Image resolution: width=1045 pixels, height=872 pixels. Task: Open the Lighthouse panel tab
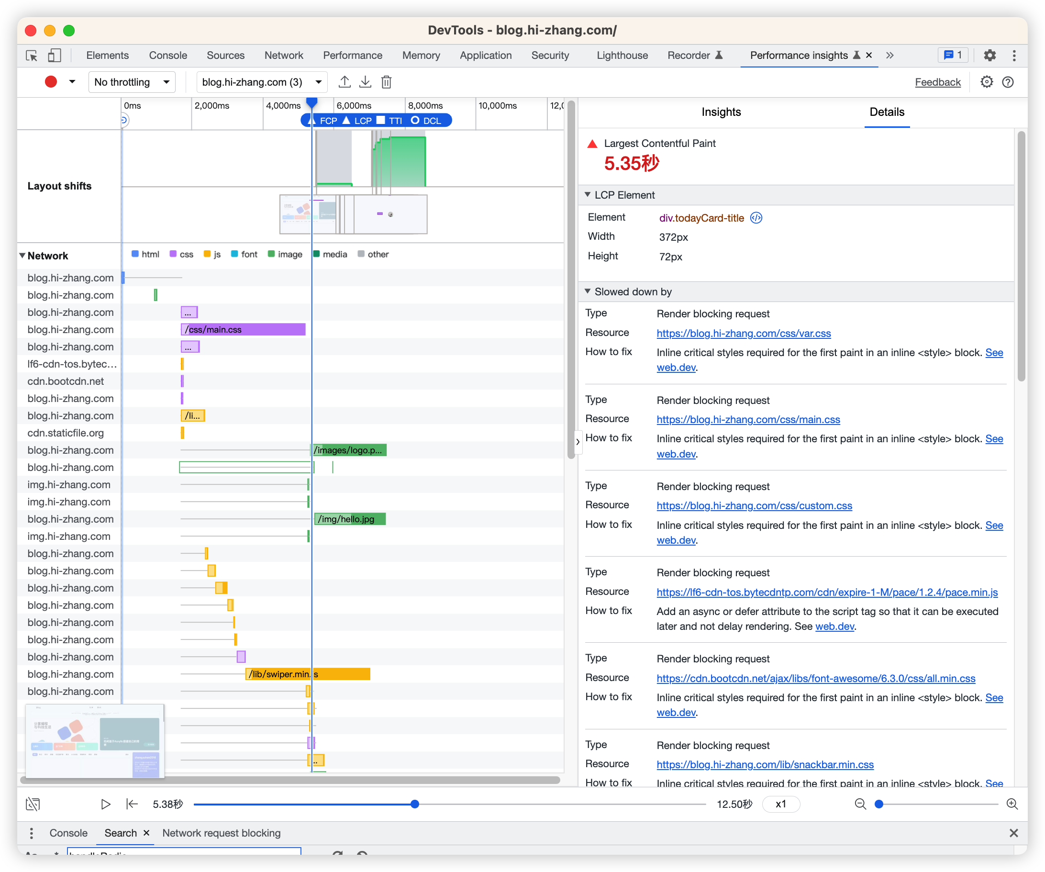pyautogui.click(x=622, y=55)
